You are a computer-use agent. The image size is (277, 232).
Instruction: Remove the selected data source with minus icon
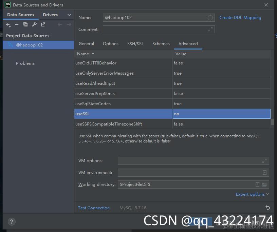tap(17, 24)
